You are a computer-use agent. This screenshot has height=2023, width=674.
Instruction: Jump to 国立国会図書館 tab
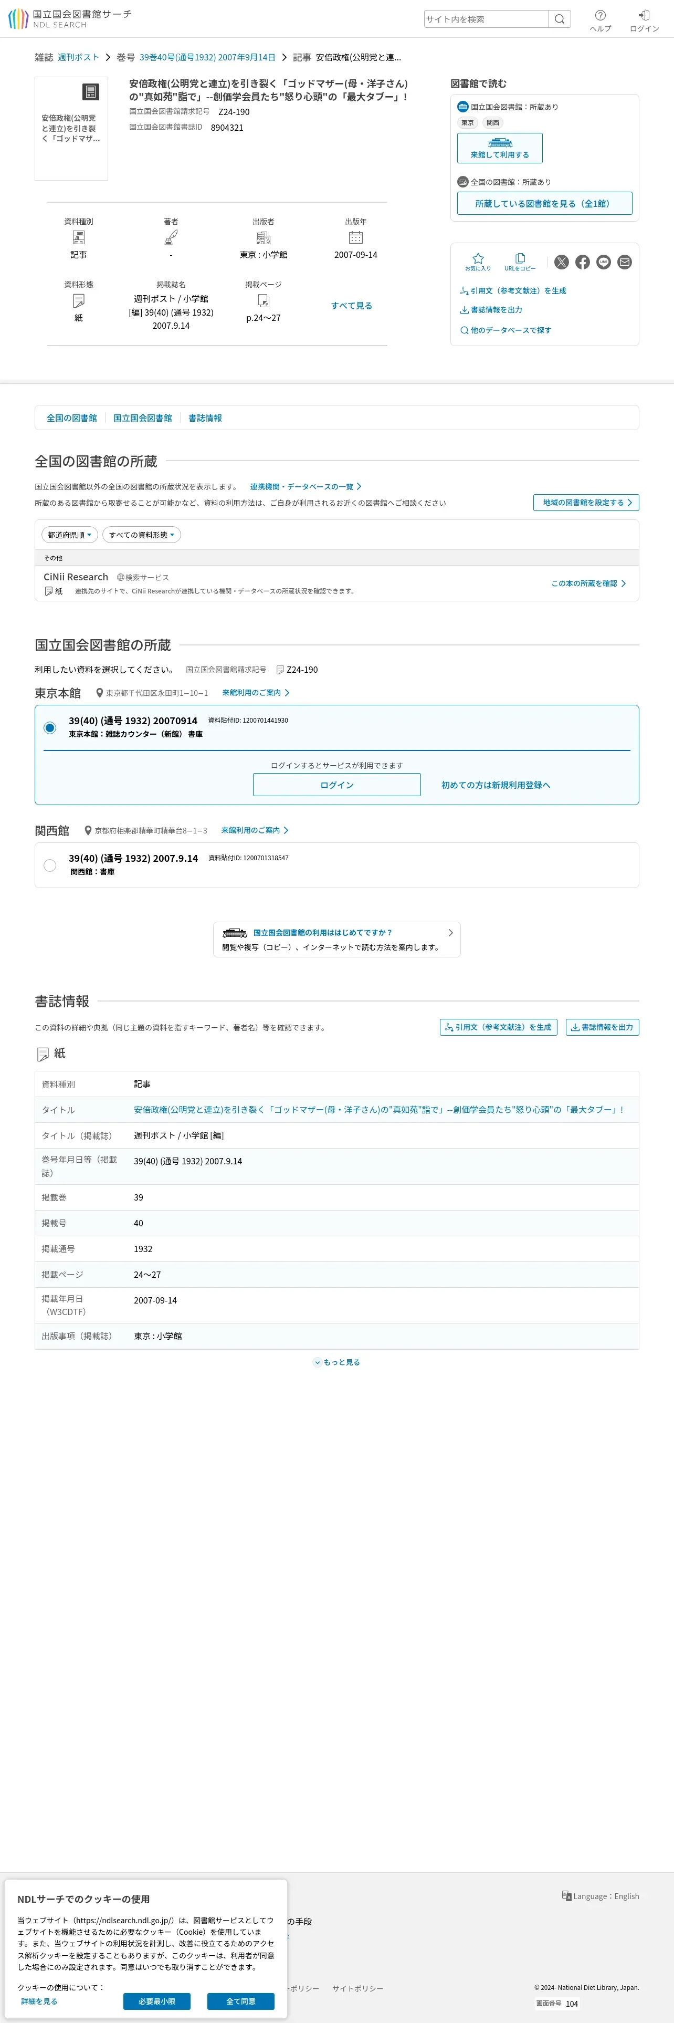(x=143, y=418)
